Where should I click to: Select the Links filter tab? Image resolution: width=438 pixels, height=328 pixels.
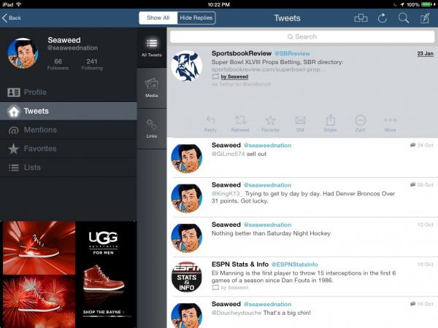coord(151,128)
